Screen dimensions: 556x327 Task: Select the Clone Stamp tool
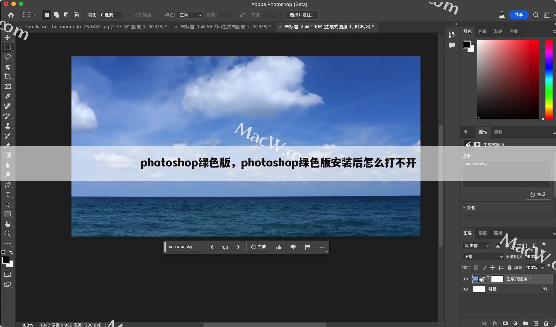[x=8, y=126]
